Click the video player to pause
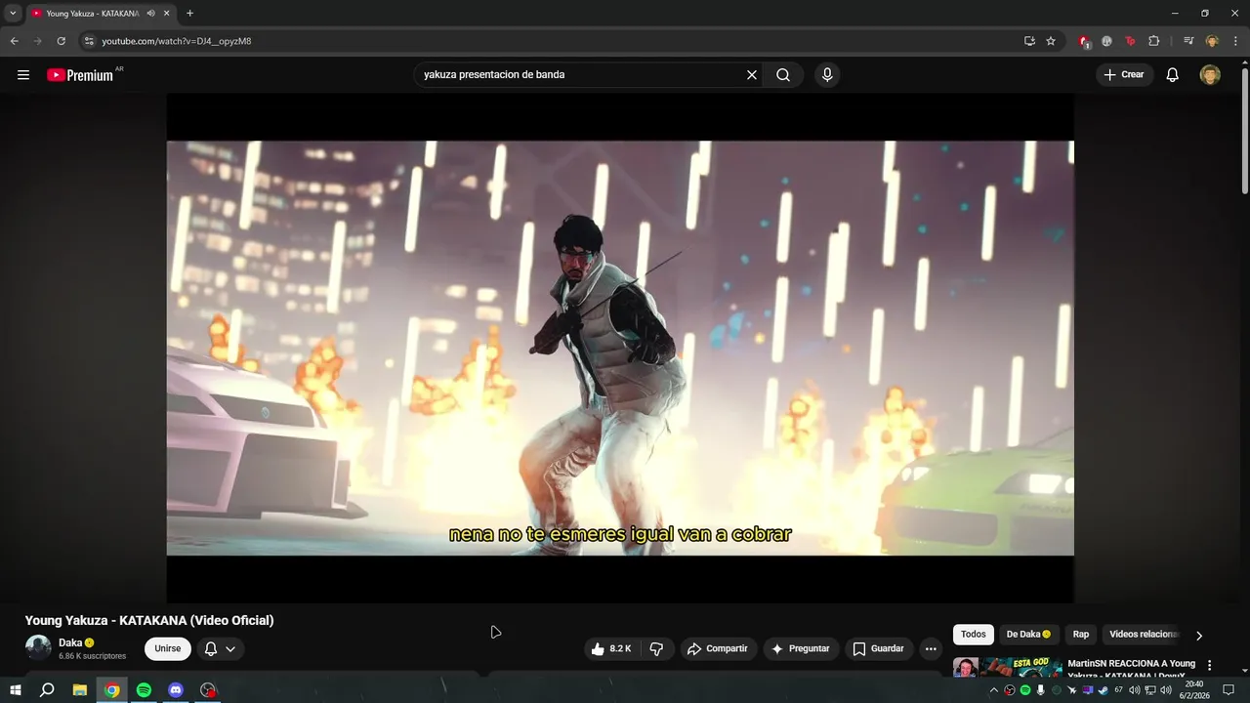Screen dimensions: 1250x703 tap(620, 348)
